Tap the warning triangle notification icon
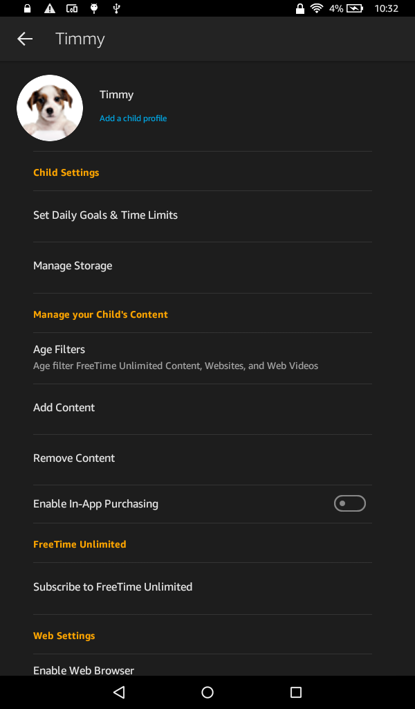Viewport: 415px width, 709px height. (50, 8)
